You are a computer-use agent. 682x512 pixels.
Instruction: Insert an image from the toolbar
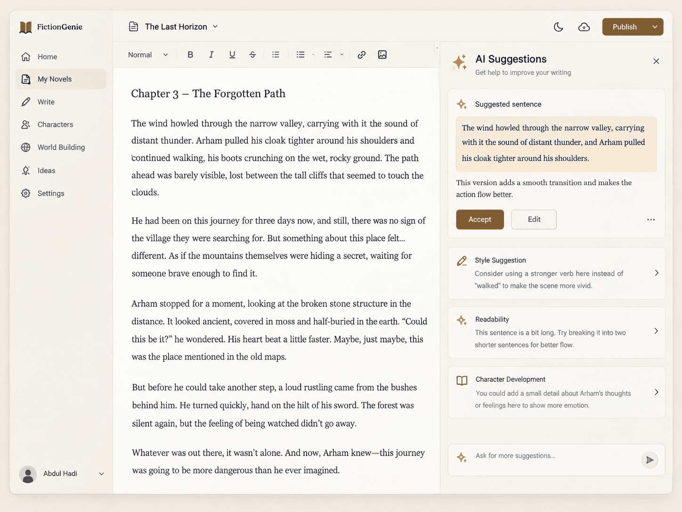382,55
